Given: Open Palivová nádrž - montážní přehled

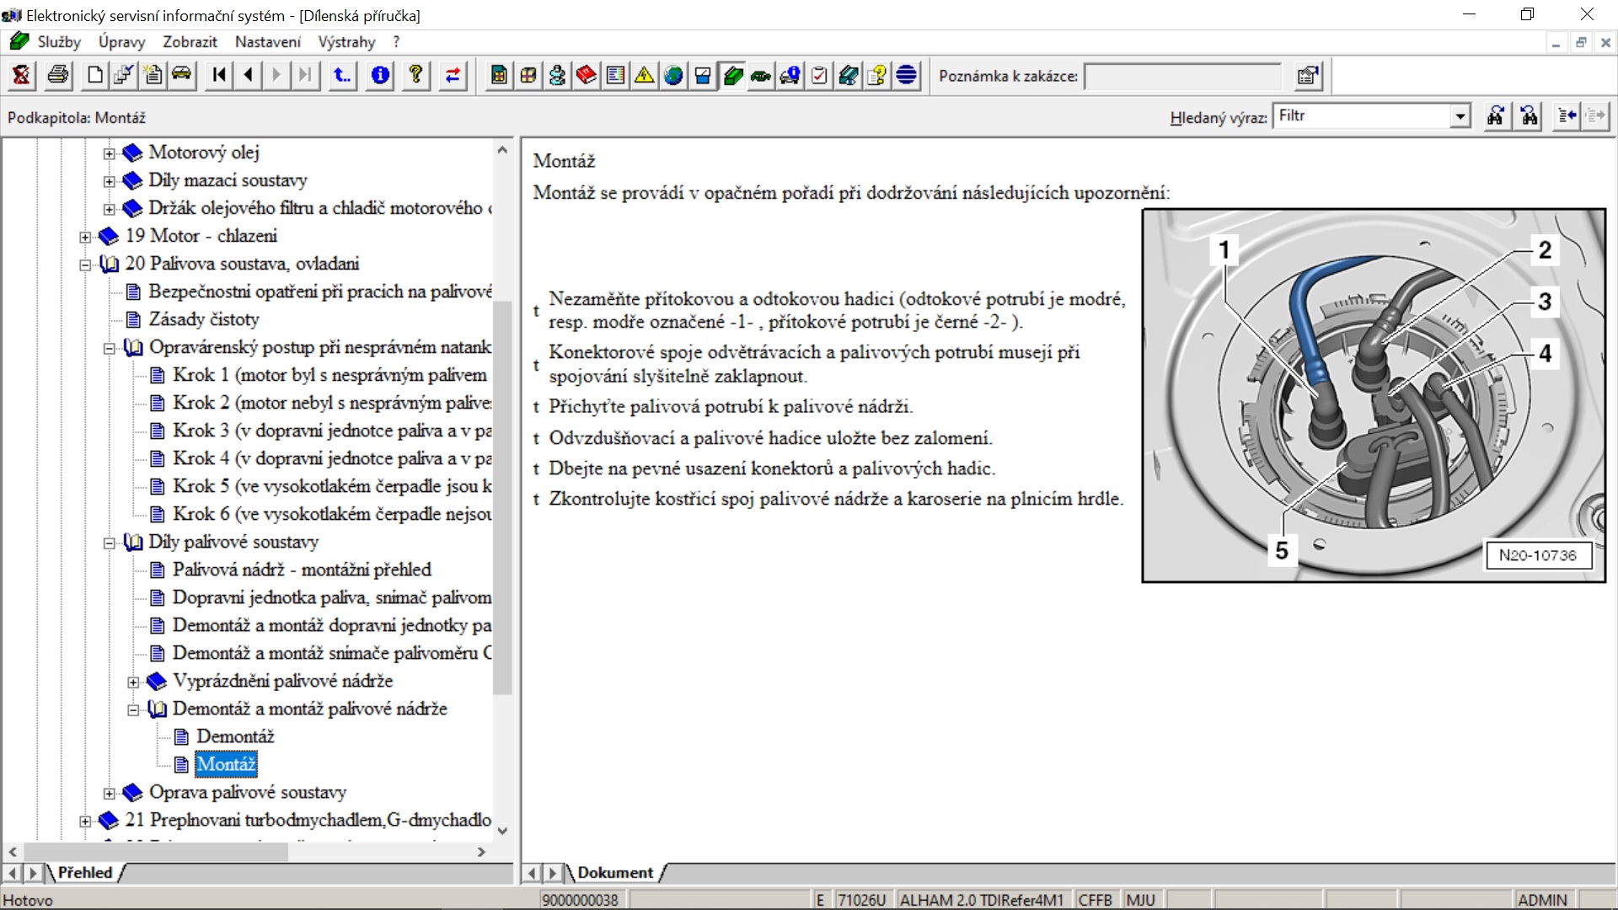Looking at the screenshot, I should click(x=302, y=570).
